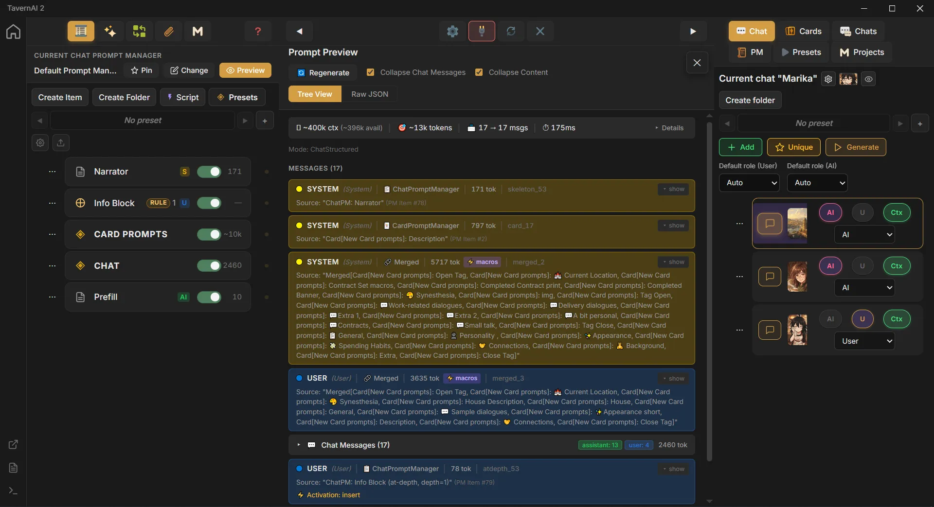Click the avatar icon beside Marika title

[x=848, y=79]
